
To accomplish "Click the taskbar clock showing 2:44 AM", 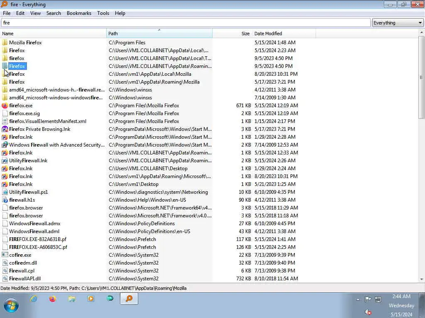I will tap(401, 306).
